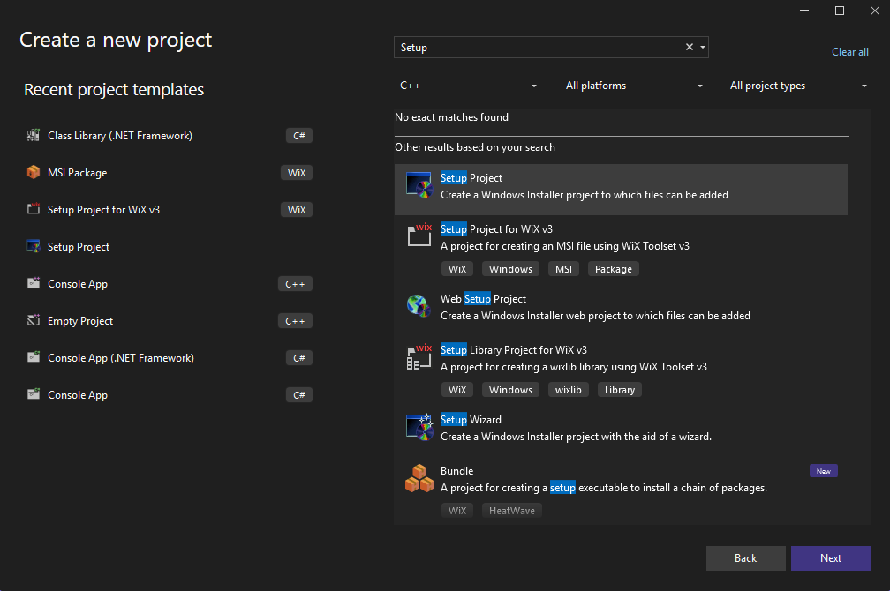This screenshot has width=890, height=591.
Task: Open the All project types dropdown
Action: click(x=798, y=86)
